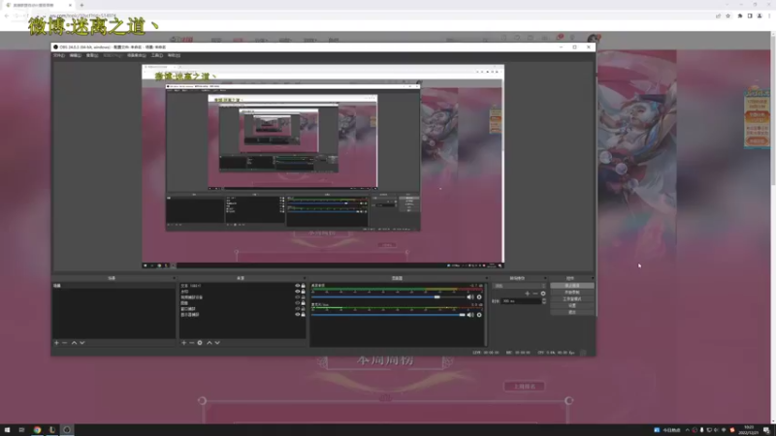Click audio mixer vertical scrollbar
776x436 pixels.
click(486, 314)
